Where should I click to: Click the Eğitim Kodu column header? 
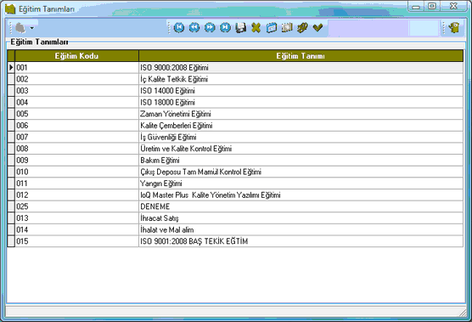click(76, 56)
